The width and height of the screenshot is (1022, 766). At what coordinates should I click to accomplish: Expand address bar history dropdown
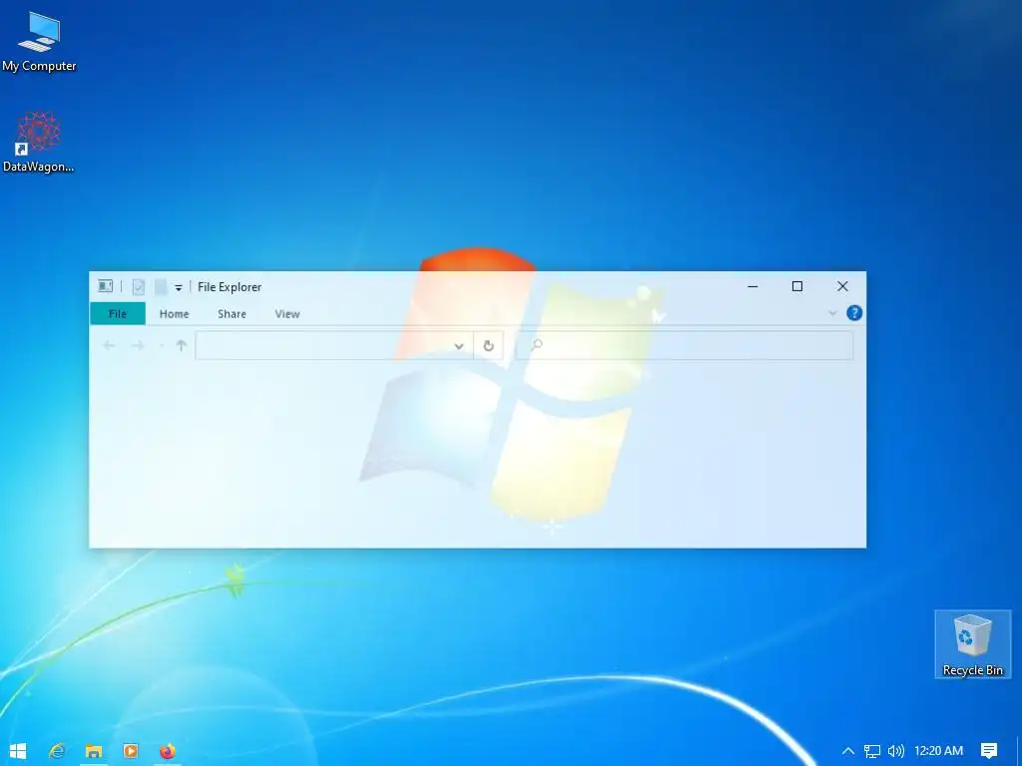(x=459, y=346)
